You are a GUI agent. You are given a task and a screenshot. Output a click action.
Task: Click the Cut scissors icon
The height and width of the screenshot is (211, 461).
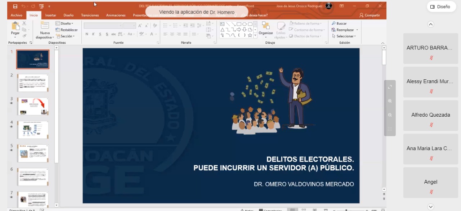[x=24, y=23]
